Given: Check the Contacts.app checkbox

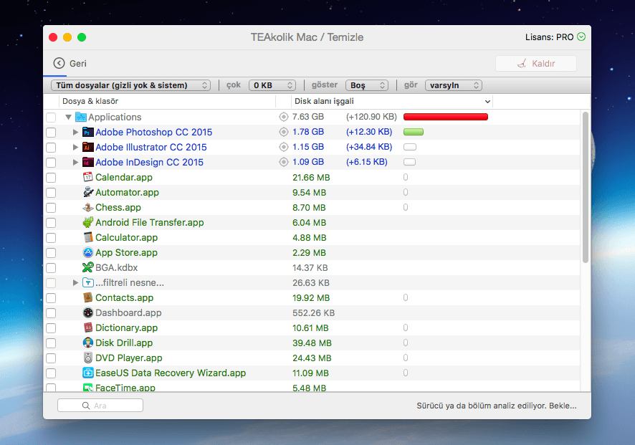Looking at the screenshot, I should tap(51, 298).
